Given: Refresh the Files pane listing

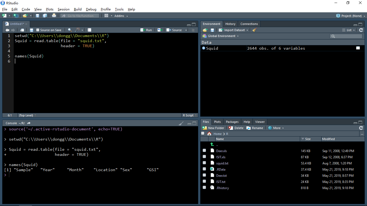Looking at the screenshot, I should pos(361,128).
